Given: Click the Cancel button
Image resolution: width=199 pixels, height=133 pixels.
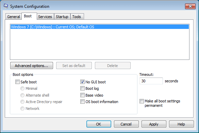Looking at the screenshot, I should pos(126,124).
